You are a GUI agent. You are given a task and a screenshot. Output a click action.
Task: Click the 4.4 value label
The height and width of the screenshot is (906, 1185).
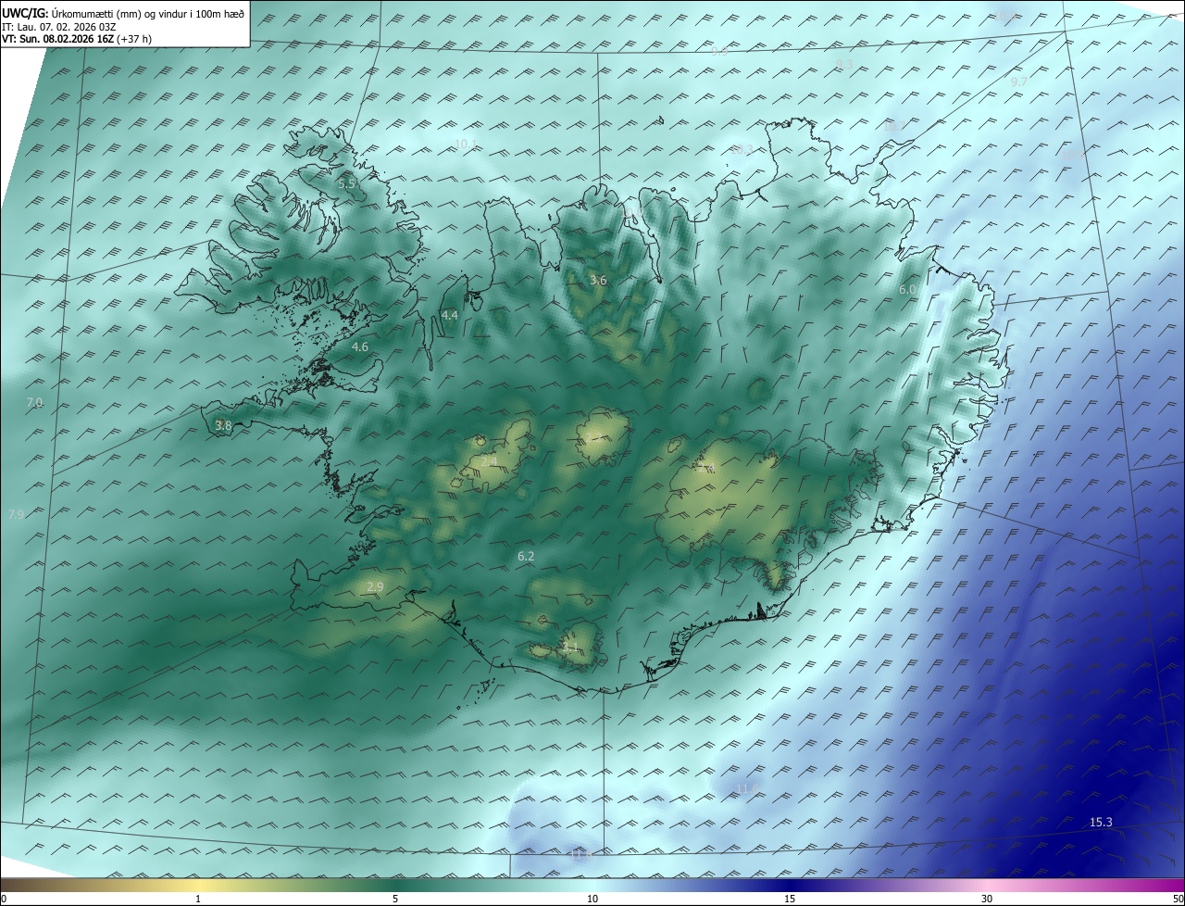pos(450,316)
